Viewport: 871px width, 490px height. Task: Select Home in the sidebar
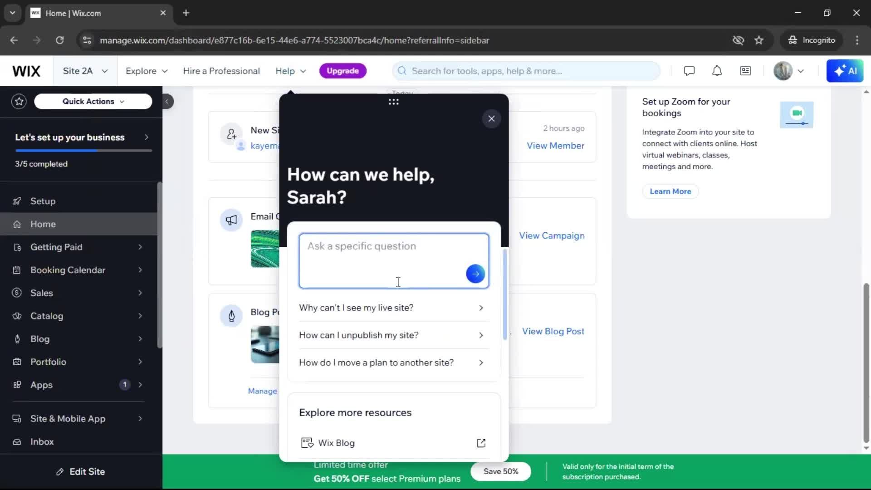(79, 224)
